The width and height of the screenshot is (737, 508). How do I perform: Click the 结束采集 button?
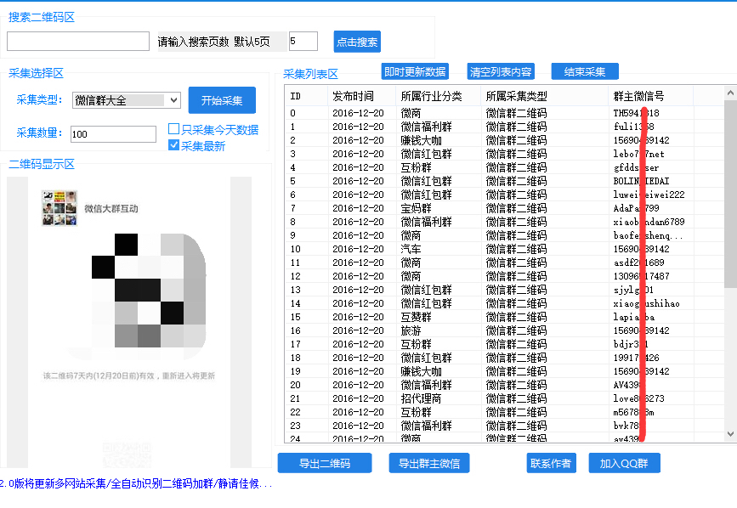585,71
